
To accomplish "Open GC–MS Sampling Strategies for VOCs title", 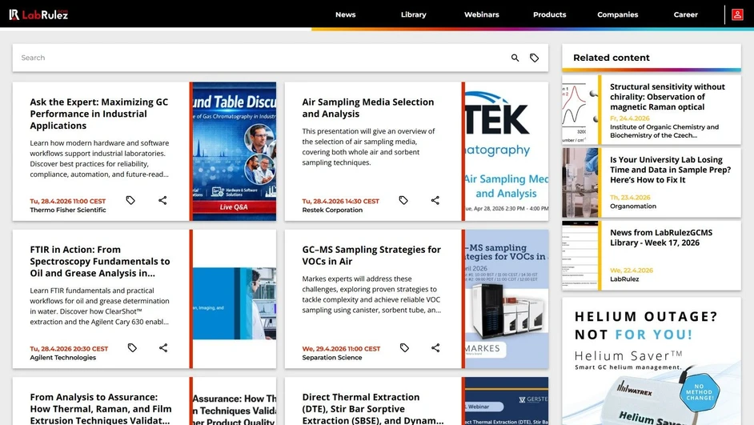I will coord(371,255).
